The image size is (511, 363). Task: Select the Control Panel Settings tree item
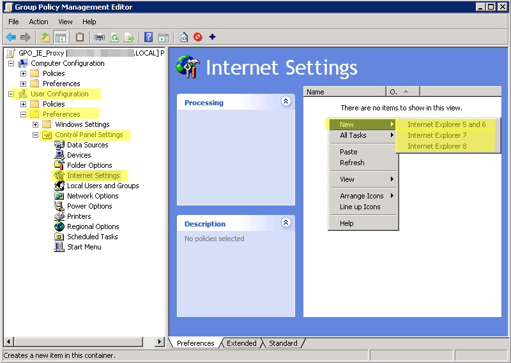[89, 135]
